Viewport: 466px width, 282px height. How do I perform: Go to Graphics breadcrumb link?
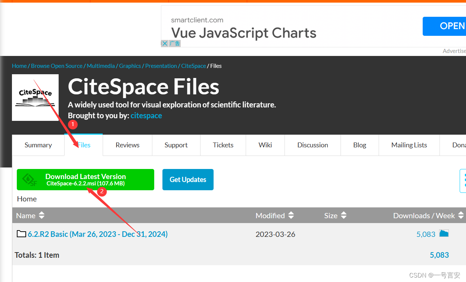[x=130, y=66]
